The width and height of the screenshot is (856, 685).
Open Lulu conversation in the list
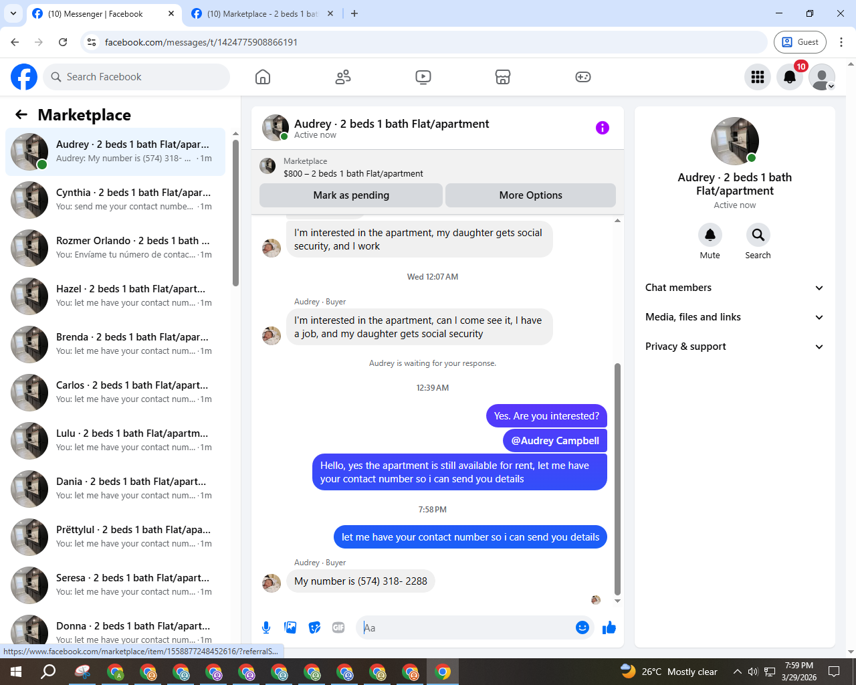pos(115,441)
